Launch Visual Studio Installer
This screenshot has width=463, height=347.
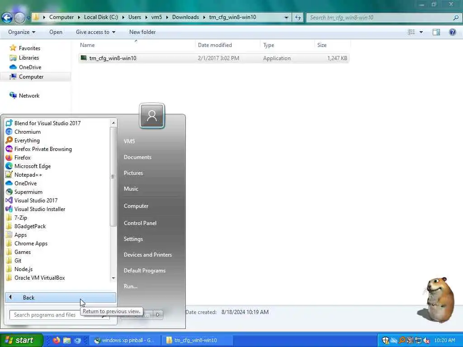(40, 209)
